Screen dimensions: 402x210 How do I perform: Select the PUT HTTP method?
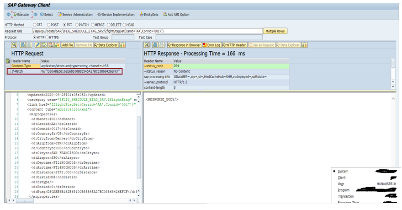click(x=68, y=25)
